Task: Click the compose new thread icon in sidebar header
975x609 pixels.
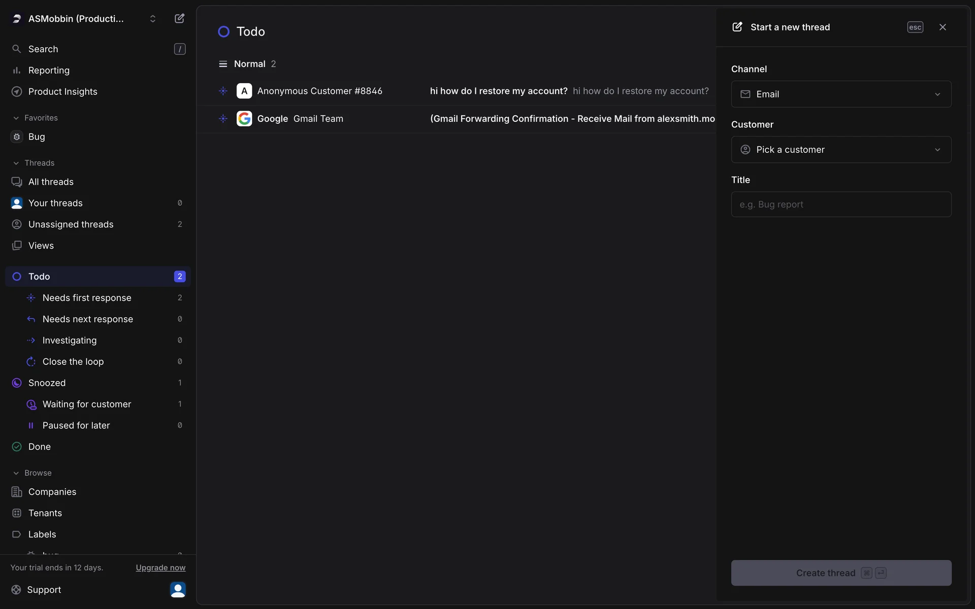Action: [x=179, y=19]
